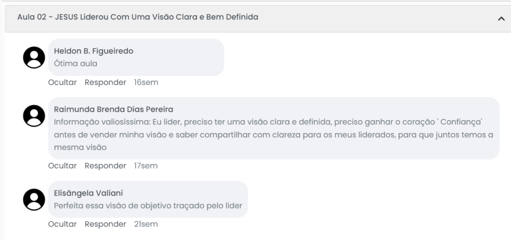Click the Raimunda Brenda Dias Pereira name
511x240 pixels.
(x=113, y=109)
